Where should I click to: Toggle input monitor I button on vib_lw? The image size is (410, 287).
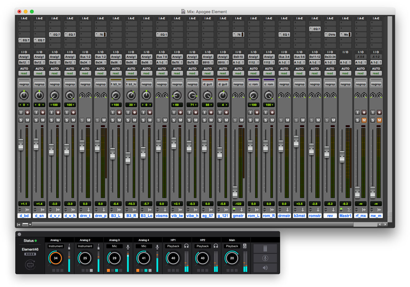pyautogui.click(x=174, y=112)
